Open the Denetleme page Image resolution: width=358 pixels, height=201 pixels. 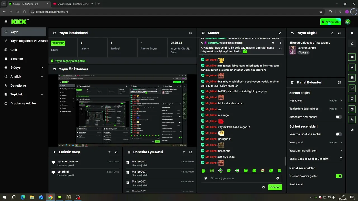pos(24,85)
